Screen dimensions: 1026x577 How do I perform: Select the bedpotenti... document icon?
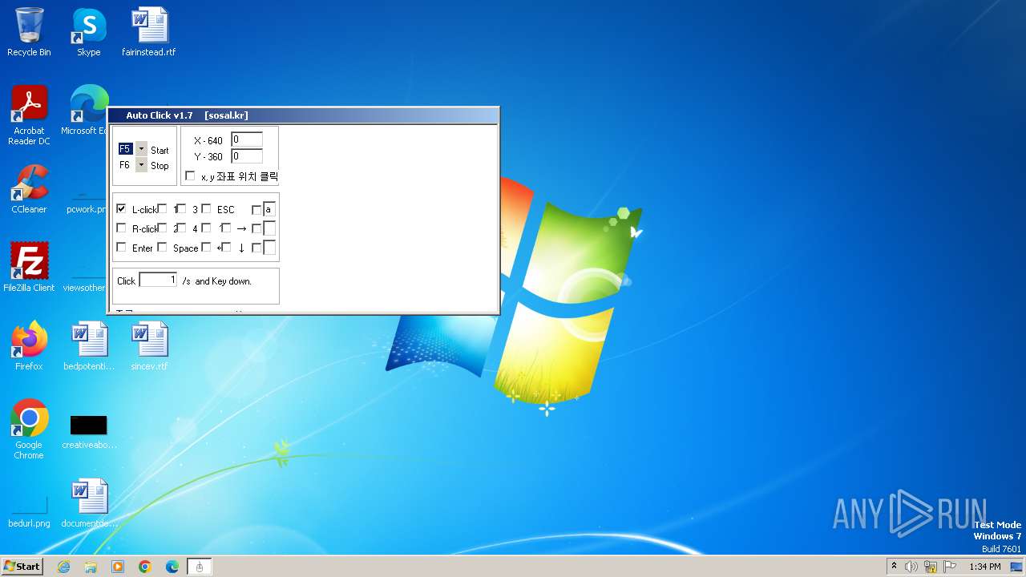[89, 346]
